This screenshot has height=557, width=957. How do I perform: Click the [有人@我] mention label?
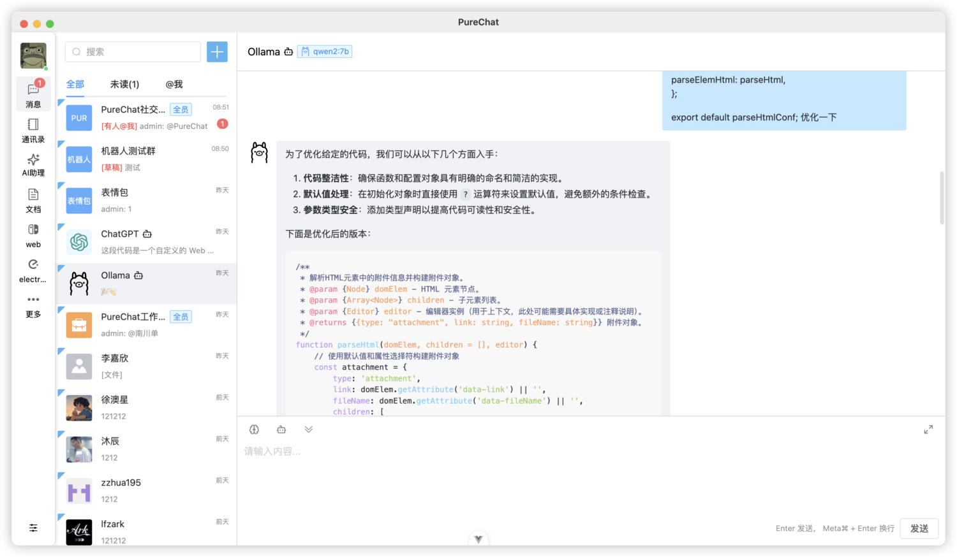point(119,126)
